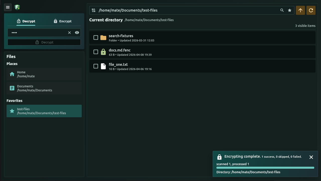The width and height of the screenshot is (321, 181).
Task: Switch to the Decrypt tab
Action: pyautogui.click(x=26, y=21)
